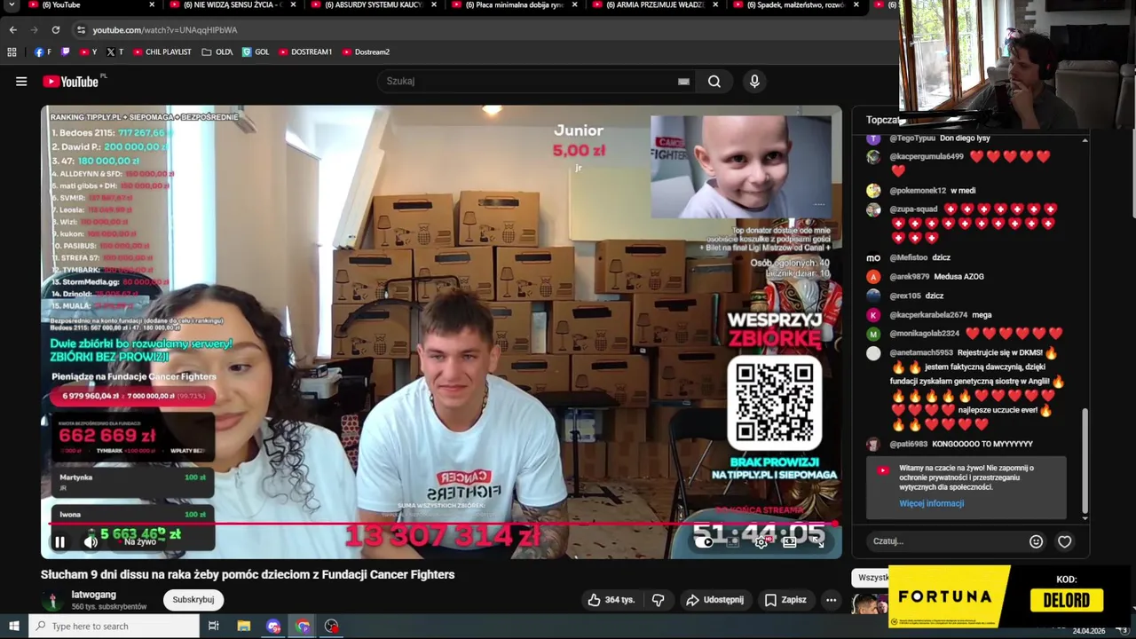Expand the Topczat chat mode dropdown
This screenshot has width=1136, height=639.
(x=882, y=120)
